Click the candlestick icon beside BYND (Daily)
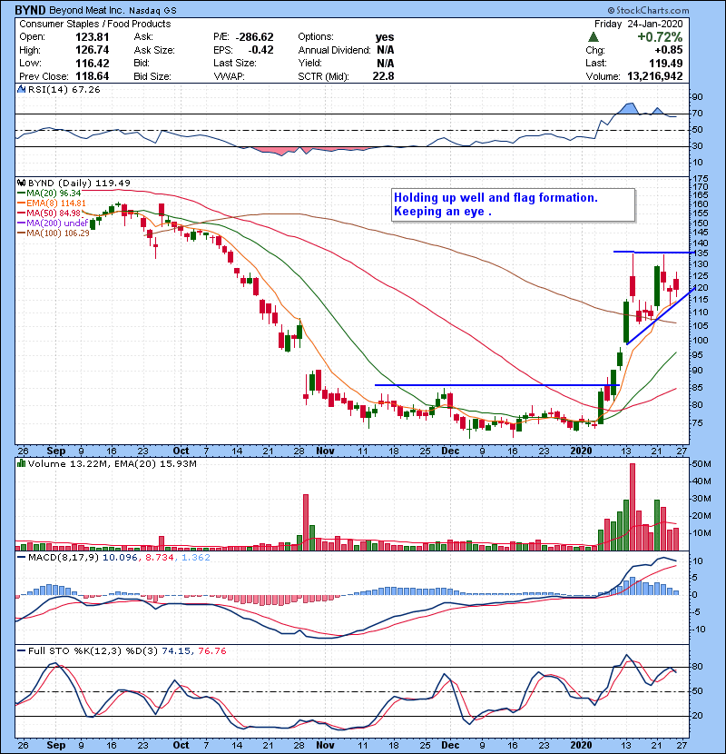This screenshot has height=754, width=726. click(x=21, y=183)
